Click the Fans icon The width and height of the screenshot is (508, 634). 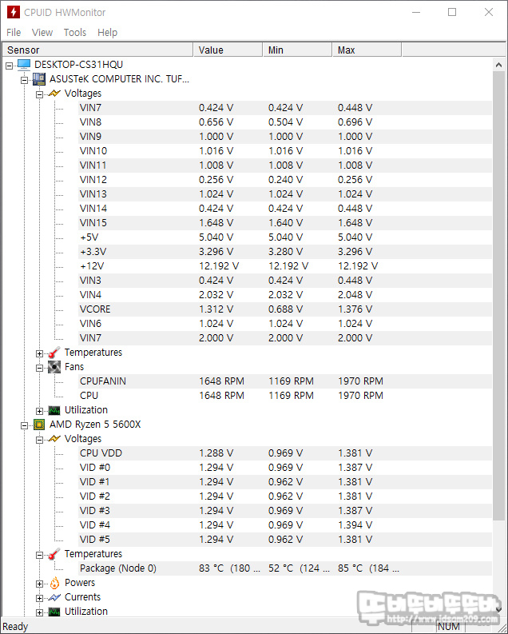pyautogui.click(x=54, y=367)
